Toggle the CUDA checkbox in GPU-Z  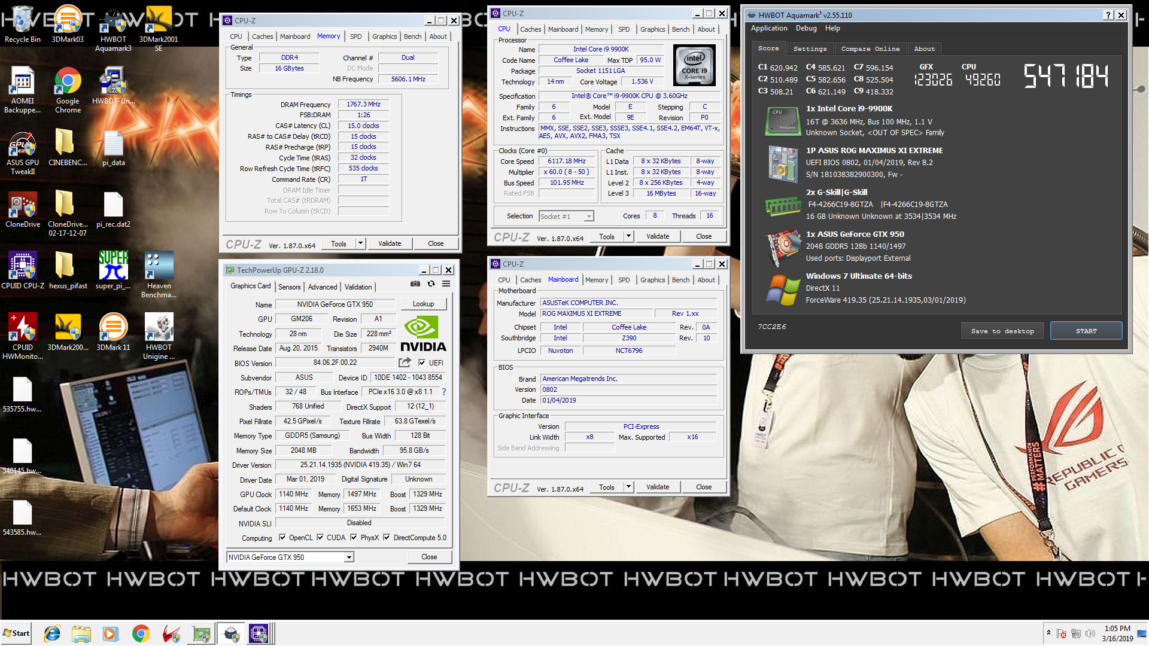[x=320, y=537]
